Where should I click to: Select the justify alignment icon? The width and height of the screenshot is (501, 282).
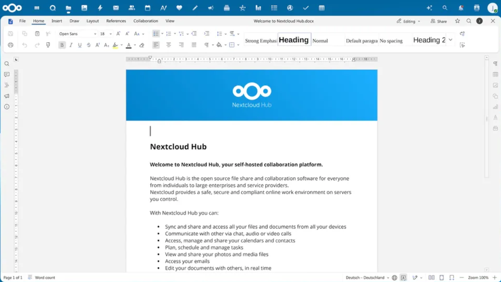pyautogui.click(x=194, y=45)
